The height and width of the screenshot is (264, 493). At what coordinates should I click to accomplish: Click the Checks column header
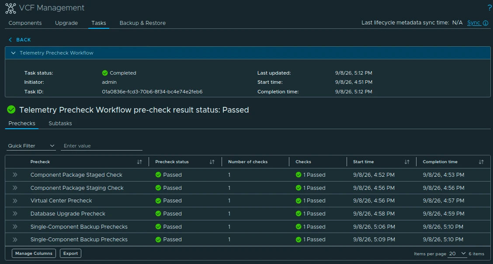[x=303, y=162]
